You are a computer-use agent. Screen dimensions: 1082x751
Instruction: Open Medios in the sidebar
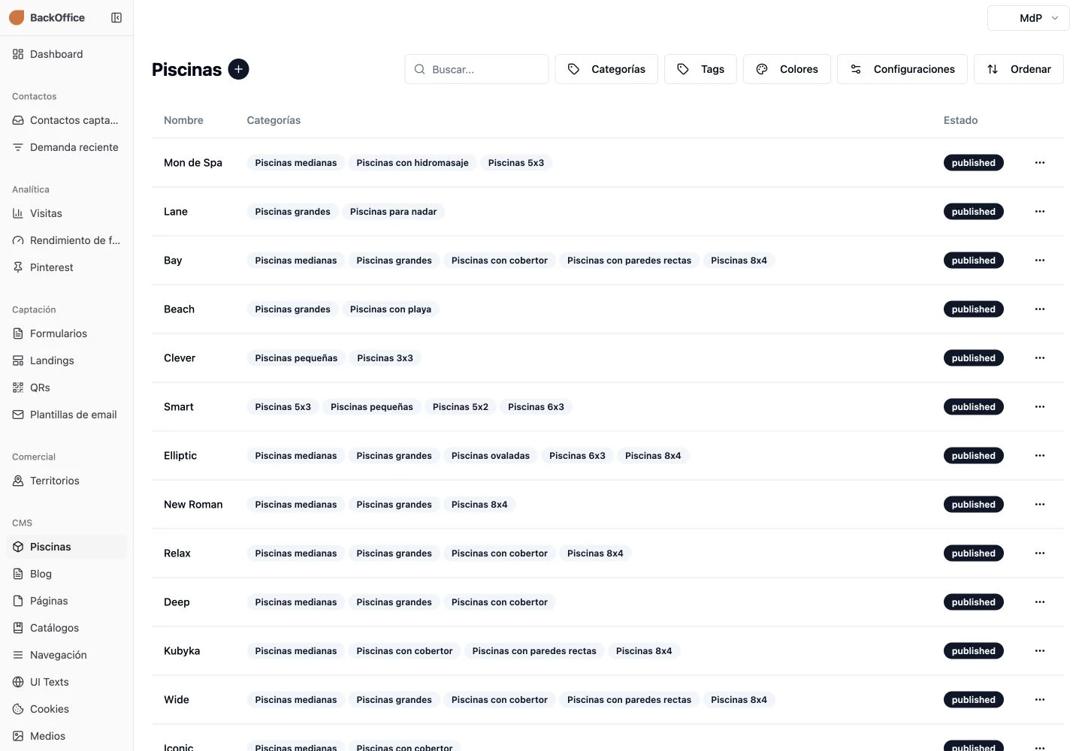[x=66, y=736]
